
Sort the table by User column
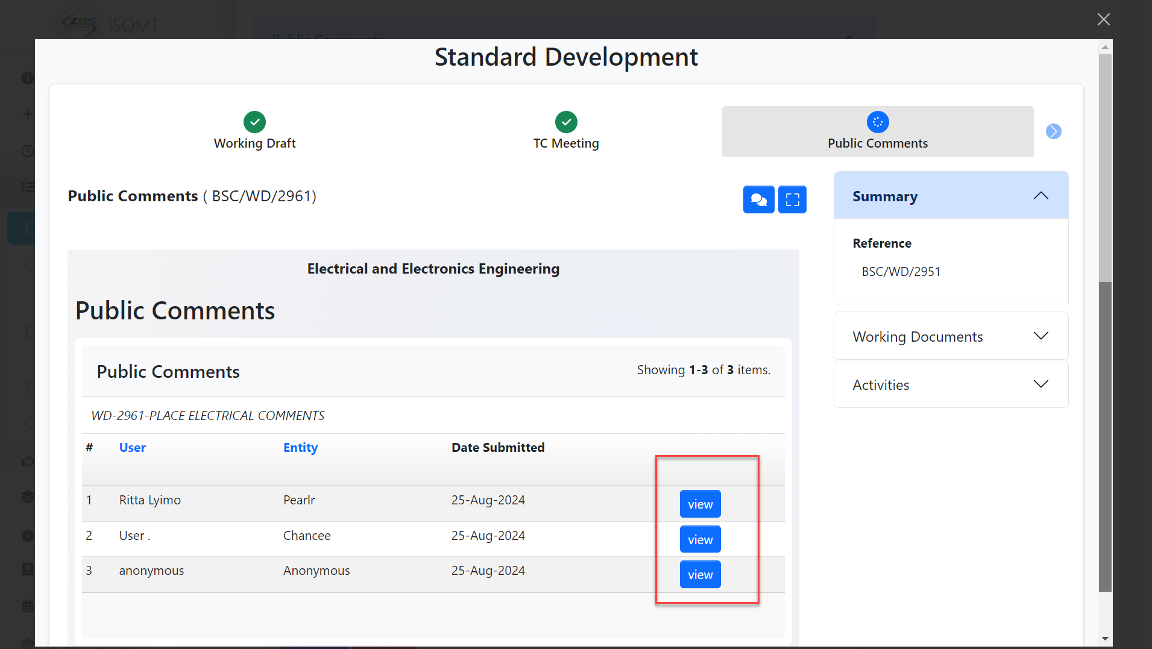click(132, 447)
